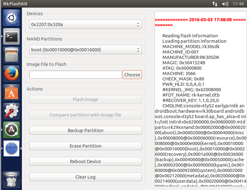Open Ubuntu Dash home launcher

[x=11, y=18]
